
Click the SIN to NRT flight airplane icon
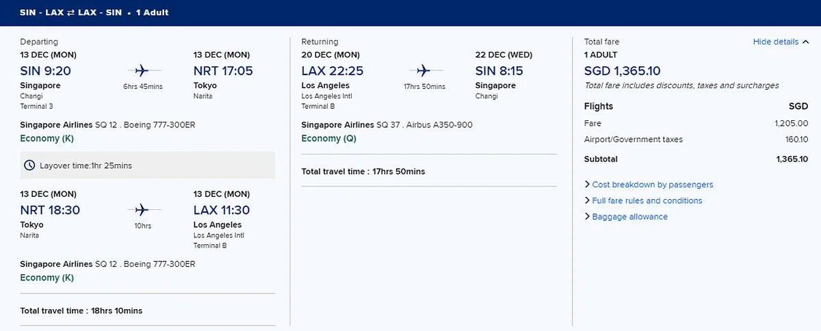pos(142,70)
